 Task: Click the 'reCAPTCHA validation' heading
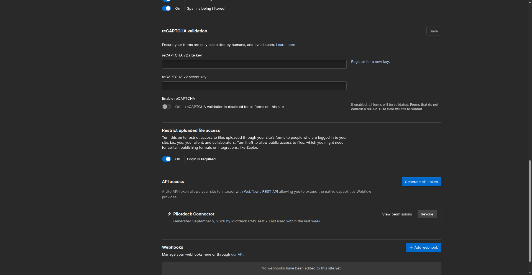(x=185, y=31)
